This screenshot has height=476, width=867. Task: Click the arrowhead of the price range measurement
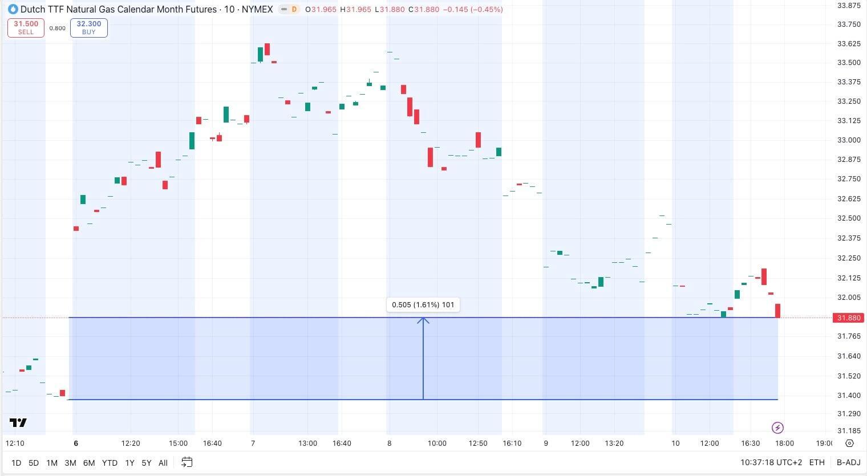click(x=423, y=321)
